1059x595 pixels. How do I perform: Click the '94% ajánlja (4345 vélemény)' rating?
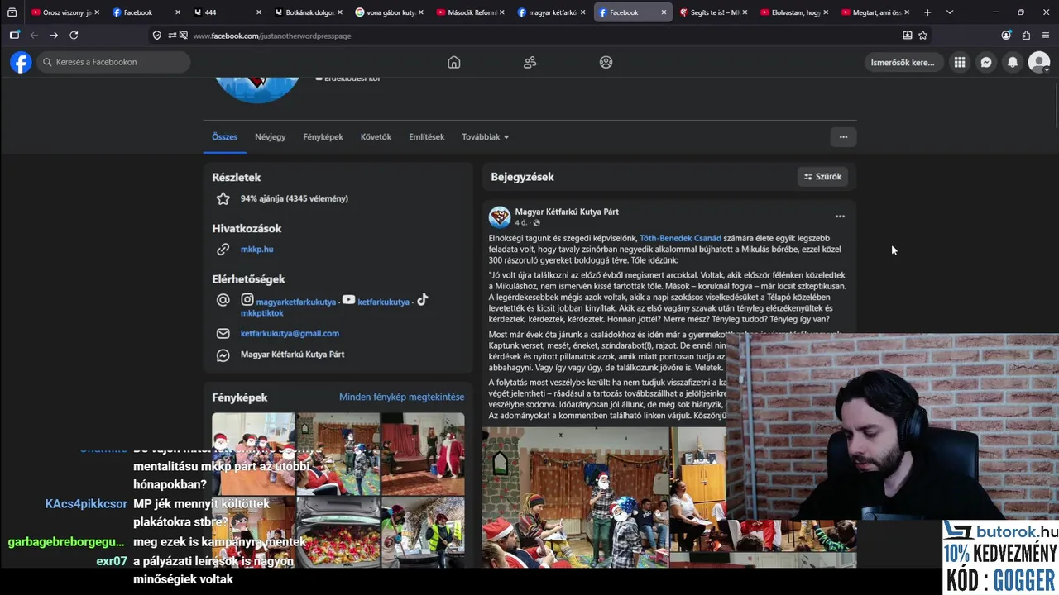click(x=294, y=198)
